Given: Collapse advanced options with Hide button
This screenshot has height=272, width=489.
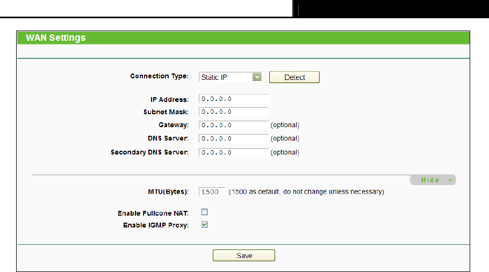Looking at the screenshot, I should [x=433, y=180].
